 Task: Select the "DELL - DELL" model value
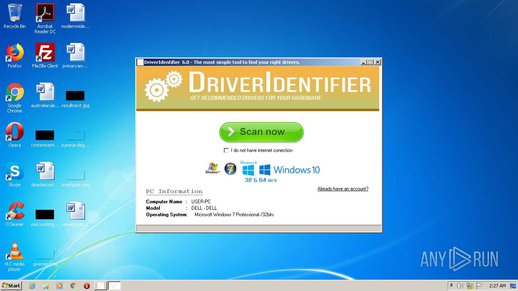204,208
